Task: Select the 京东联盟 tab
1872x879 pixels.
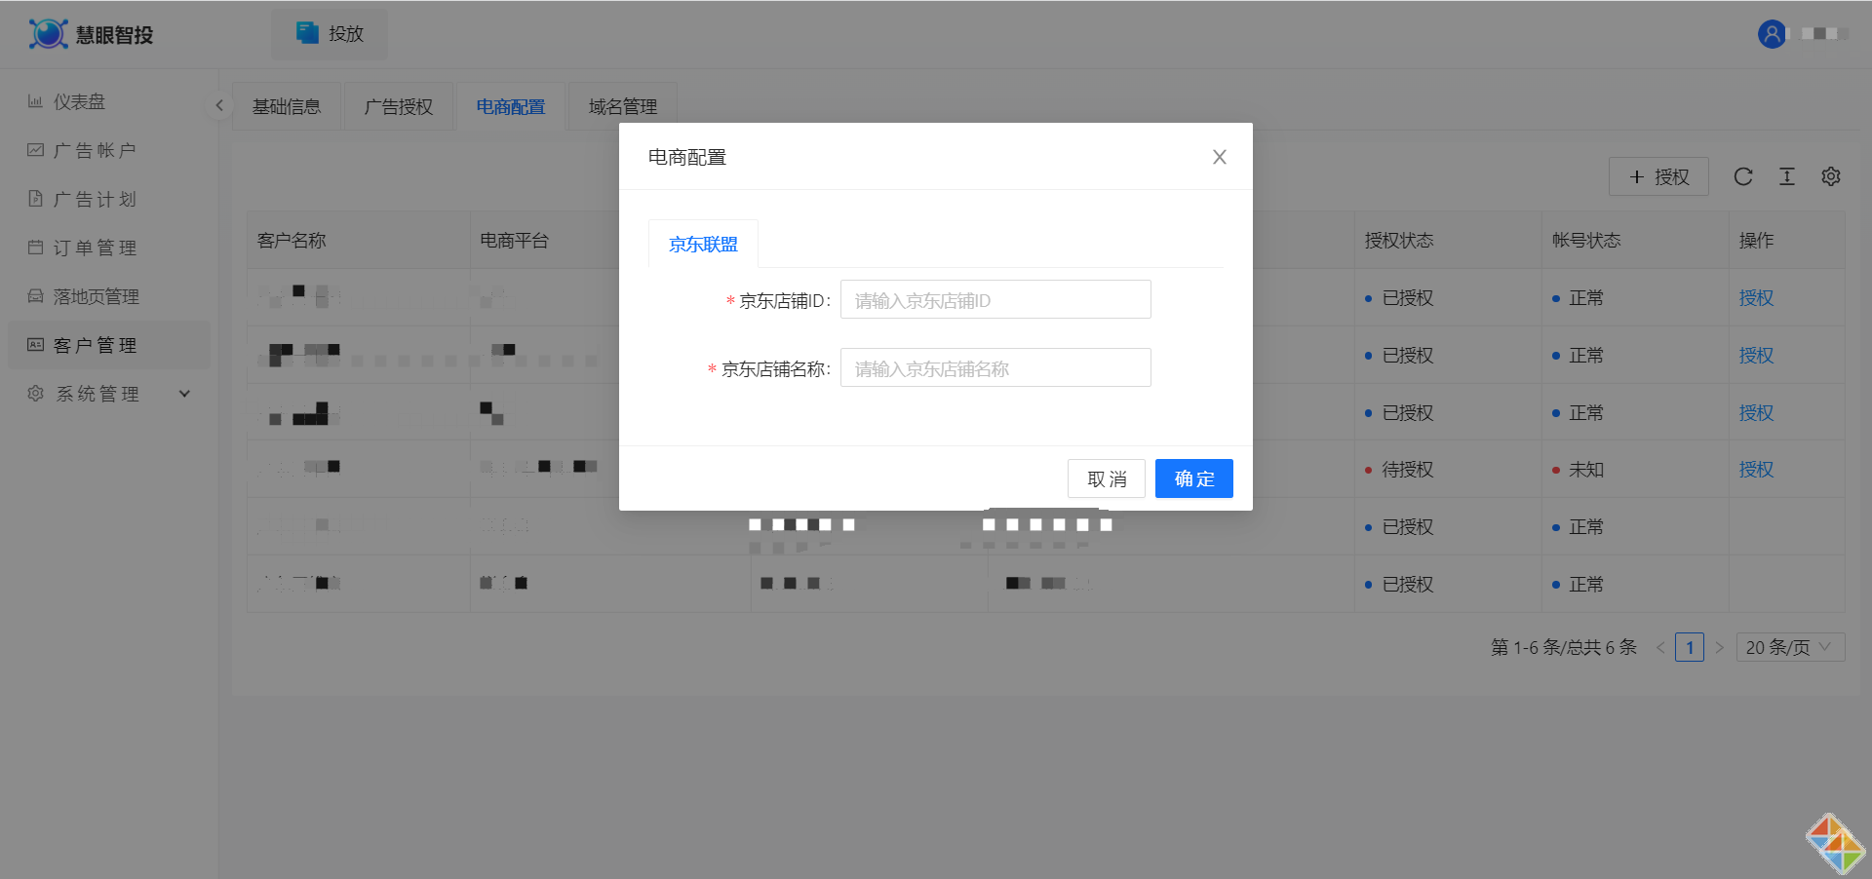Action: 703,245
